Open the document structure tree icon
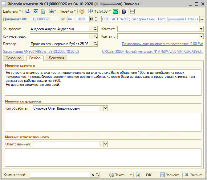Screen dimensions: 207x180 coord(124,11)
